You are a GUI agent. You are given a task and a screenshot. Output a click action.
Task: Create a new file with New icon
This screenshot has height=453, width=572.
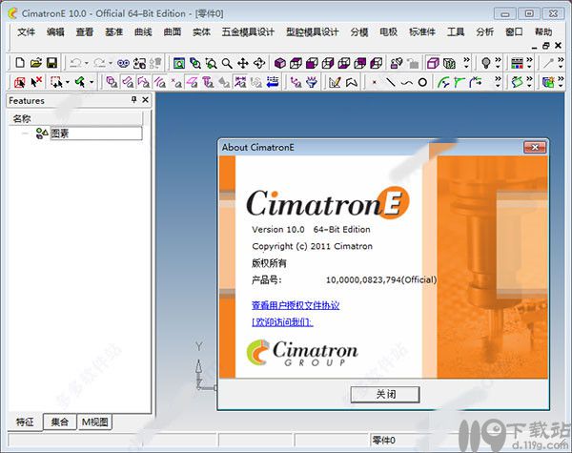point(20,63)
